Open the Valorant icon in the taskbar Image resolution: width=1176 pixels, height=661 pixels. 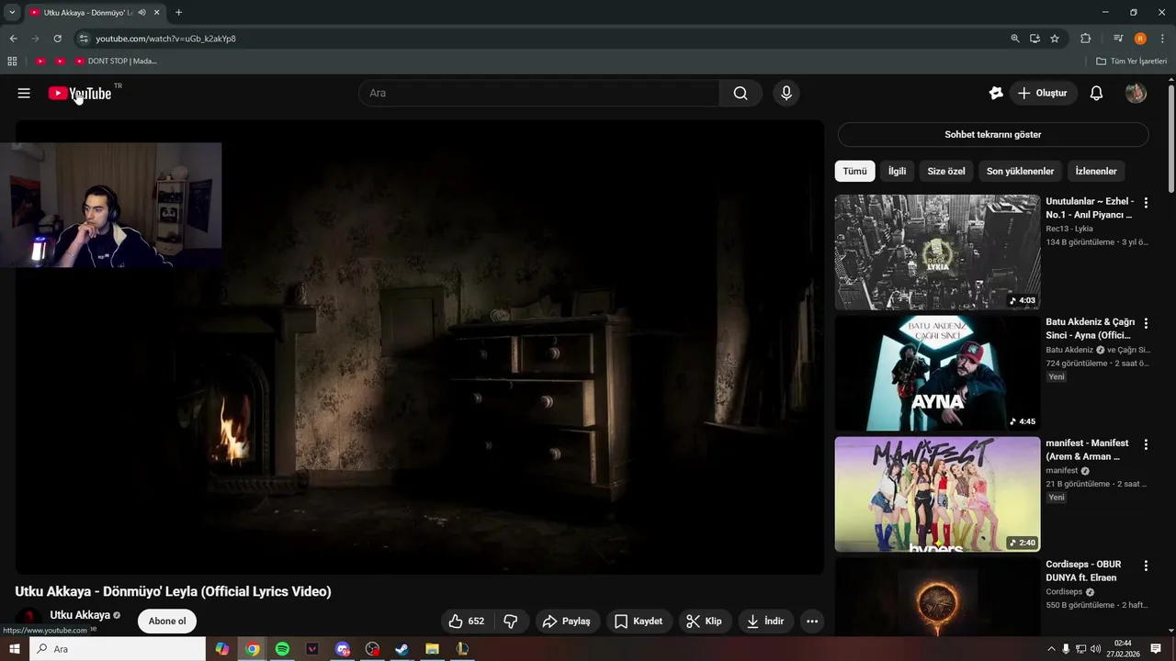312,649
